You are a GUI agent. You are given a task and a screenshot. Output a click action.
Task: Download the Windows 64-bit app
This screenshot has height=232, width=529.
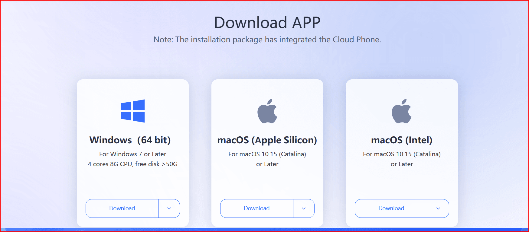tap(122, 208)
